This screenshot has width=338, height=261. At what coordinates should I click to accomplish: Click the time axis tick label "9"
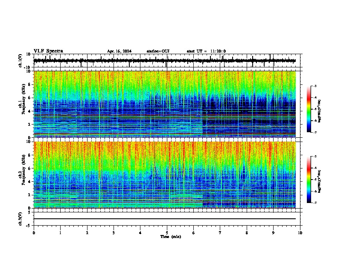pos(273,233)
